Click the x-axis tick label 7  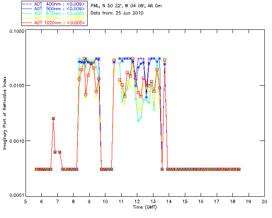click(57, 202)
